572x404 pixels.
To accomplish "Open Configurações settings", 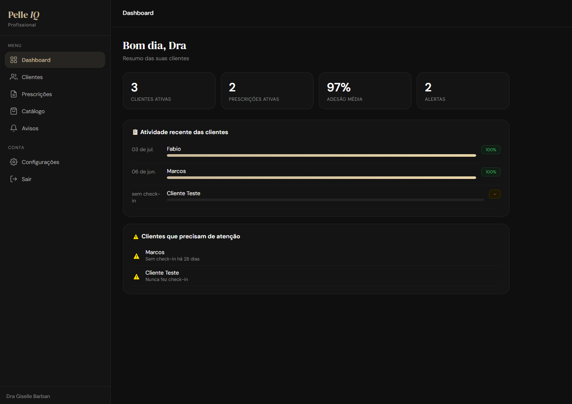I will click(55, 162).
